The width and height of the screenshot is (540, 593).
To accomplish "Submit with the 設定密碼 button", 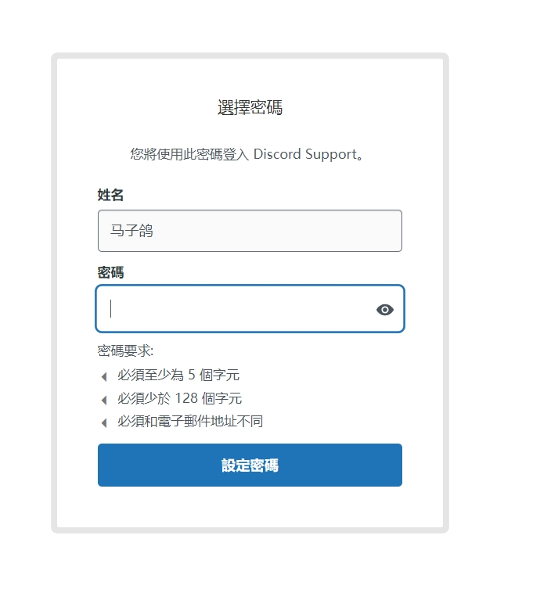I will pos(250,465).
